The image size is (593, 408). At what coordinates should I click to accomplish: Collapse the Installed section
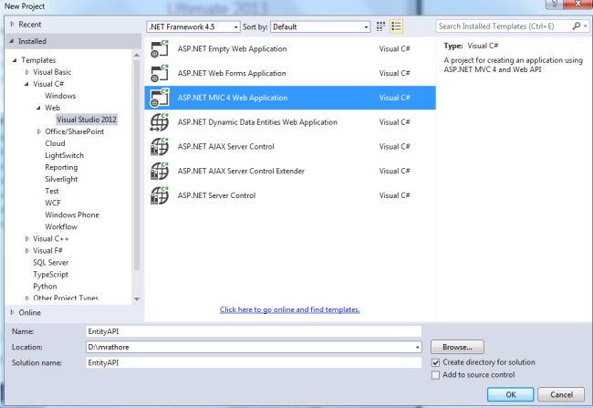coord(12,41)
